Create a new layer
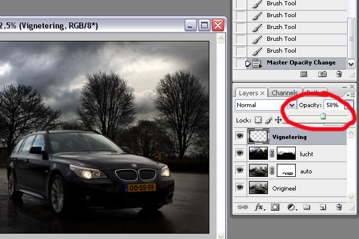The height and width of the screenshot is (239, 359). [x=322, y=208]
